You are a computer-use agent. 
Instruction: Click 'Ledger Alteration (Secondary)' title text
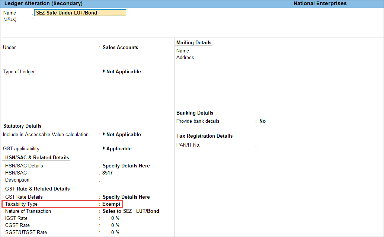(x=43, y=4)
